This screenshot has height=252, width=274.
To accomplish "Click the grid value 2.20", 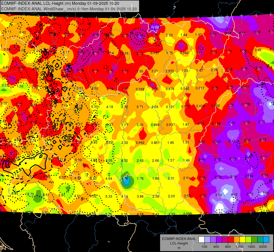I will pyautogui.click(x=171, y=196).
